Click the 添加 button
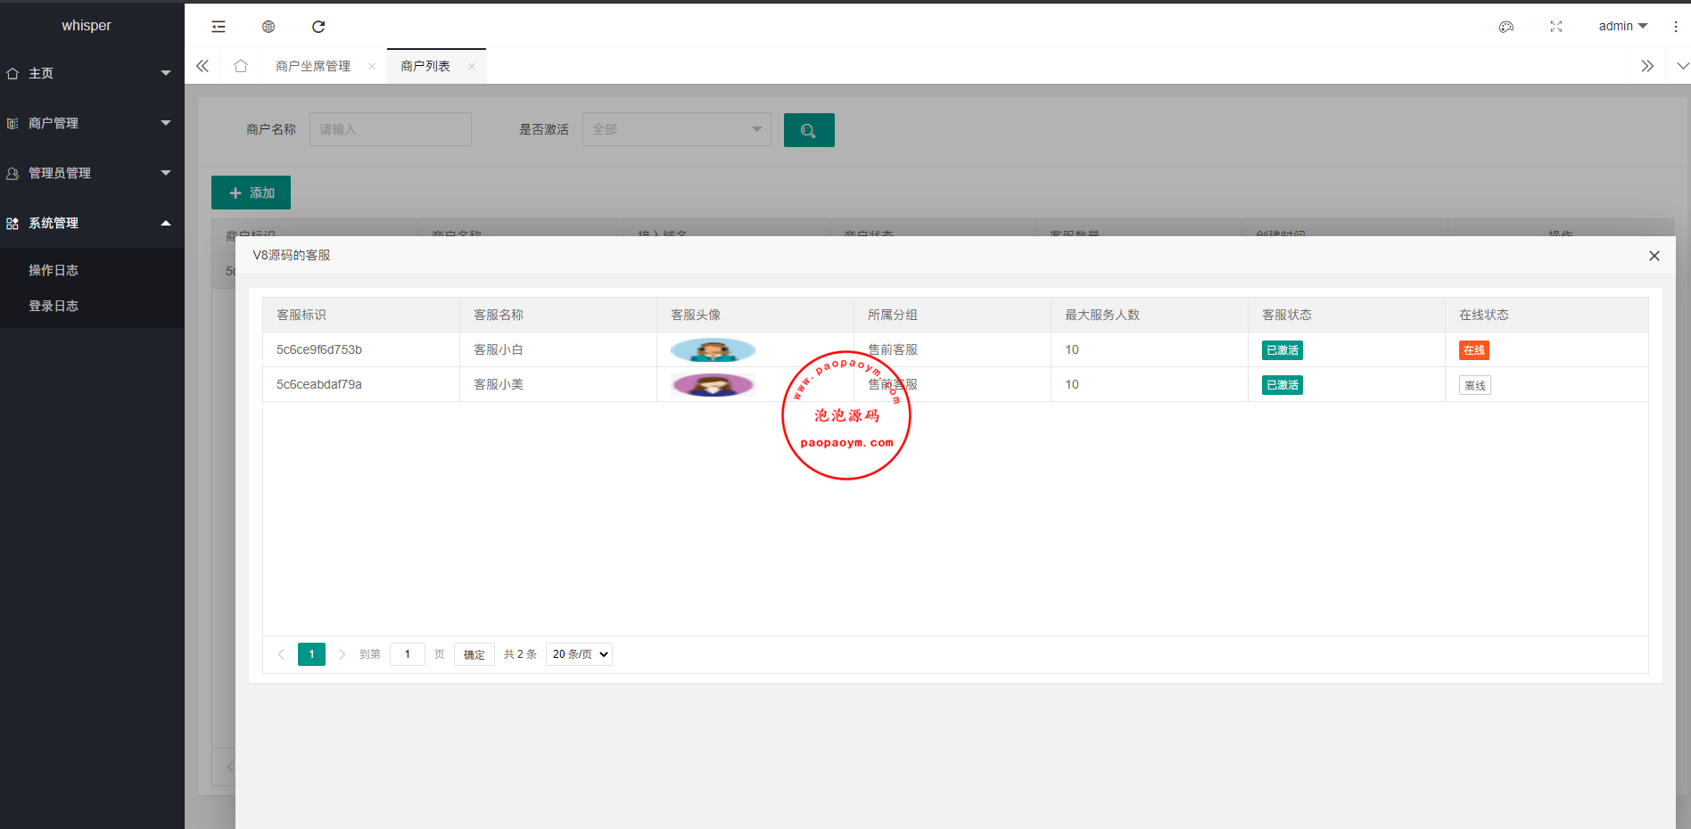The width and height of the screenshot is (1691, 829). pyautogui.click(x=251, y=193)
